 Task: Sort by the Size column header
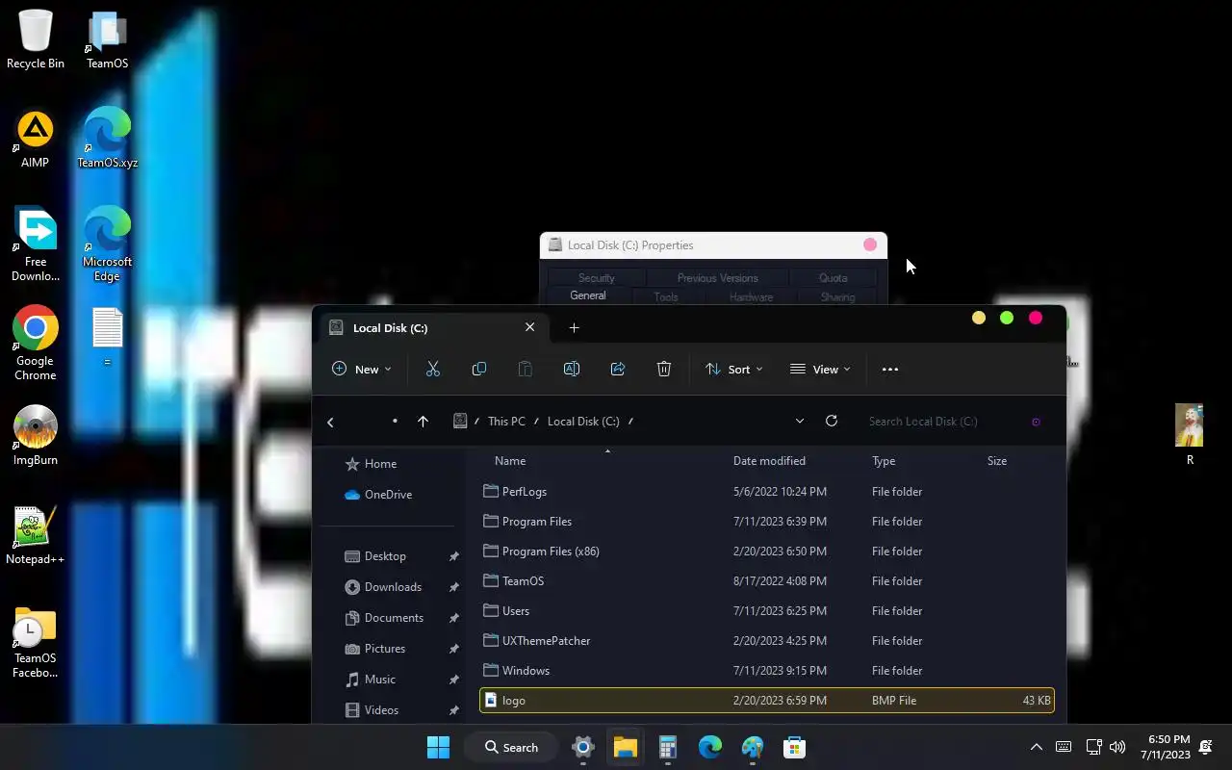coord(997,461)
